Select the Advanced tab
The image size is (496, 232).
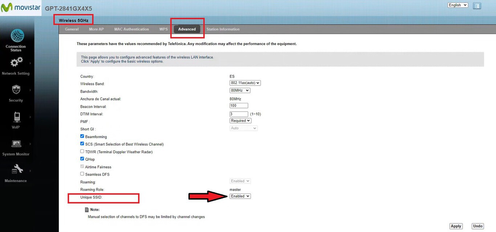187,29
